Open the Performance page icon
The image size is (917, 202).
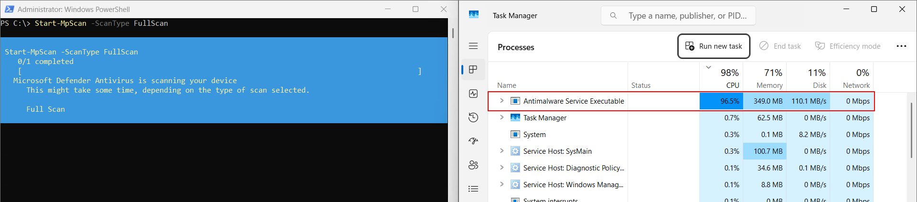coord(473,94)
